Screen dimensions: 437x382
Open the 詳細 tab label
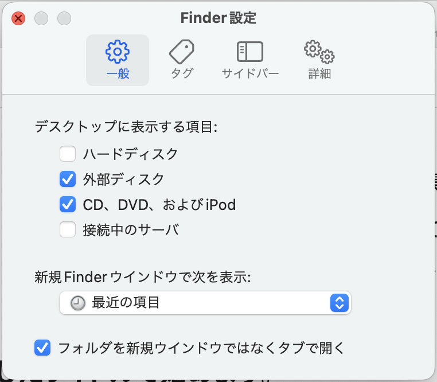coord(319,74)
